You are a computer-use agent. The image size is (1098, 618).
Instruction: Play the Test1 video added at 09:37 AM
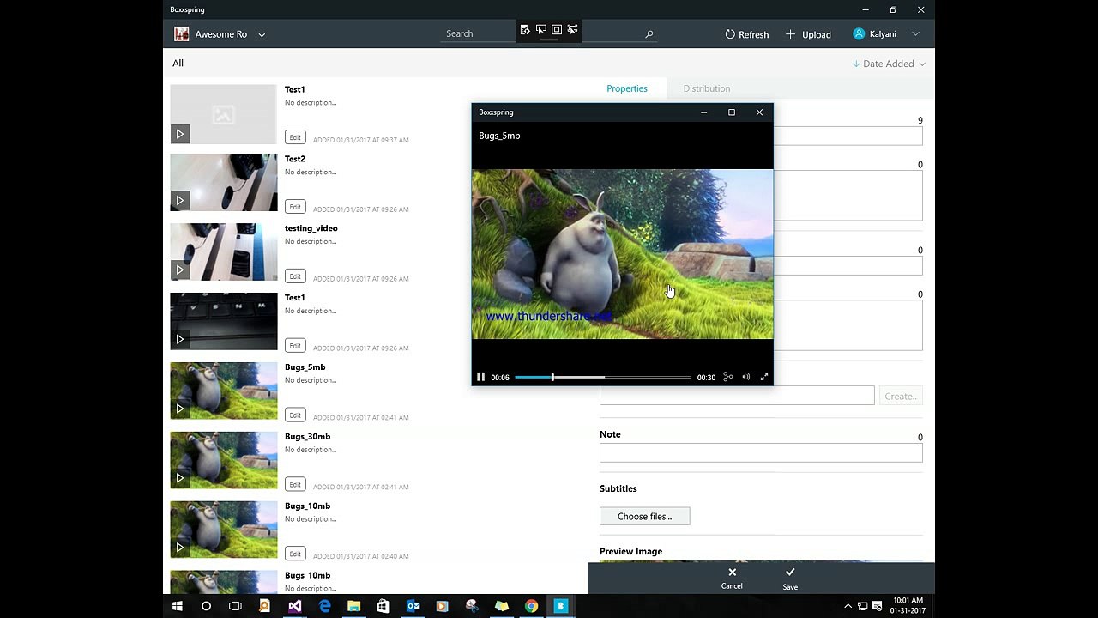(180, 134)
